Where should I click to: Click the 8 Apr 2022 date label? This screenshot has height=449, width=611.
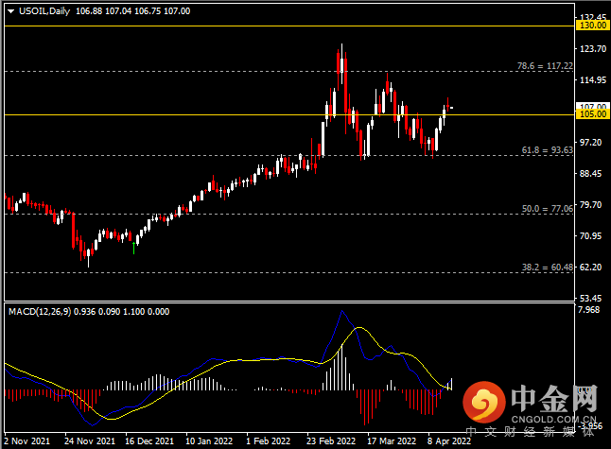pyautogui.click(x=449, y=440)
